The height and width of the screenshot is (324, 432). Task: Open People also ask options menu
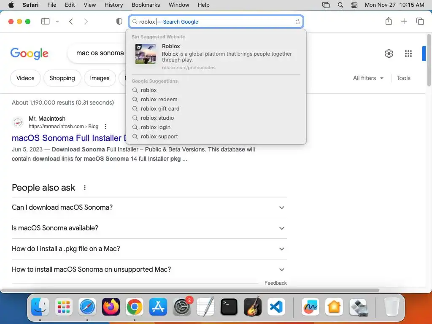point(84,188)
